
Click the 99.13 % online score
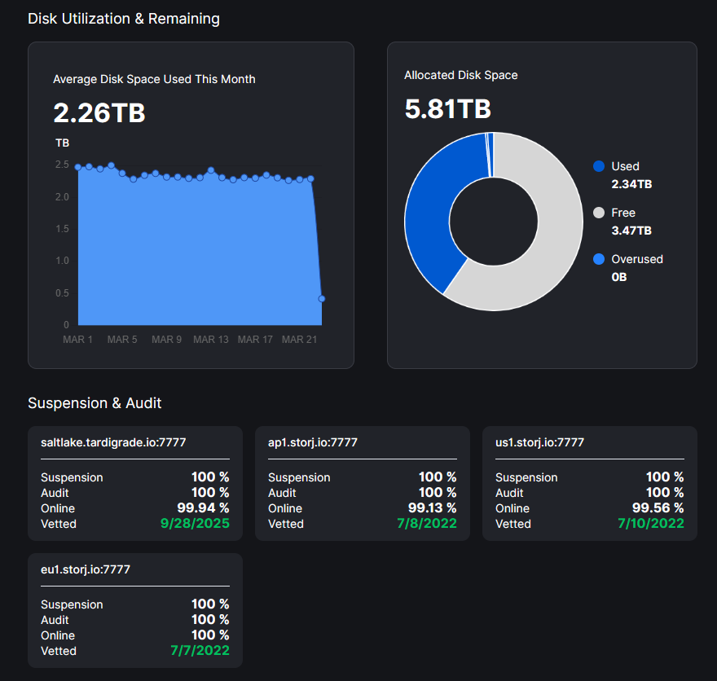click(x=432, y=508)
